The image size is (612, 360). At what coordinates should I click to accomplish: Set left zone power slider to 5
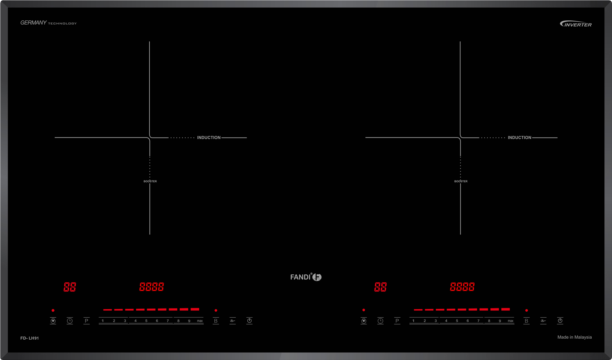click(146, 321)
